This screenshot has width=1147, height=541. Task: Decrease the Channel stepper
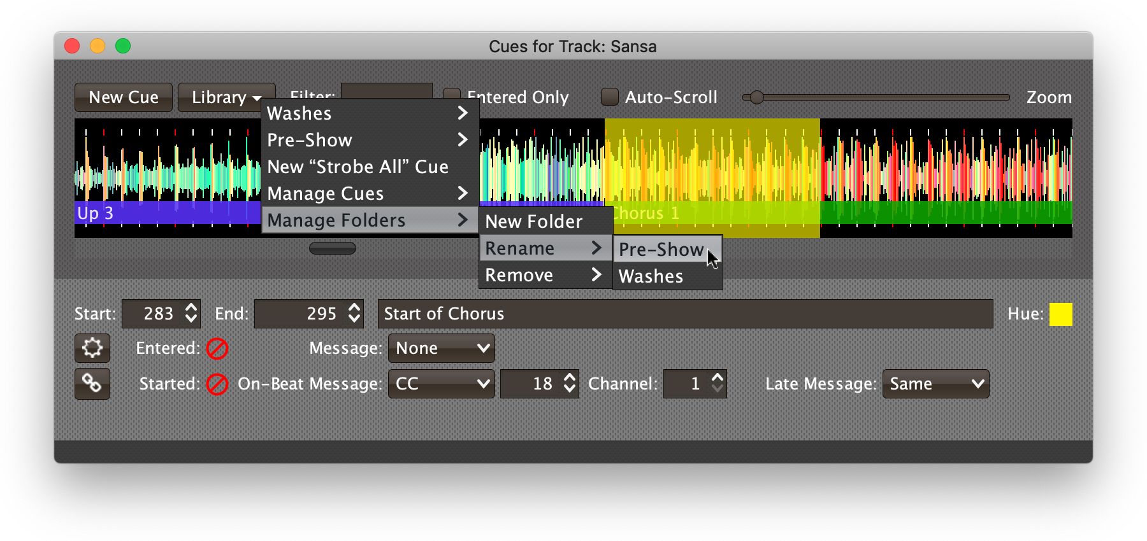coord(718,390)
